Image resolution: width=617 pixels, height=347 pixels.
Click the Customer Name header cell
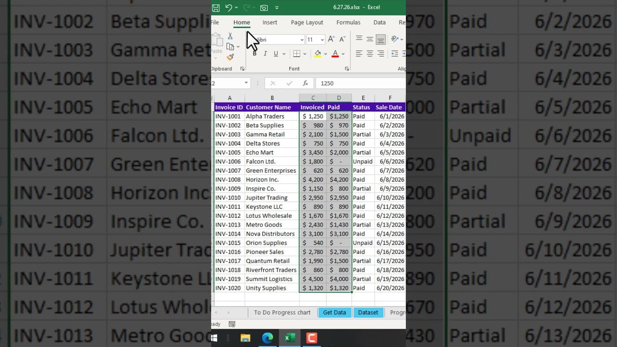(272, 107)
